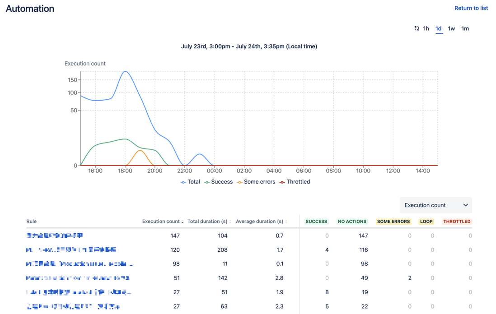Sort by Average duration (s) column
Viewport: 496px width, 314px height.
coord(261,222)
